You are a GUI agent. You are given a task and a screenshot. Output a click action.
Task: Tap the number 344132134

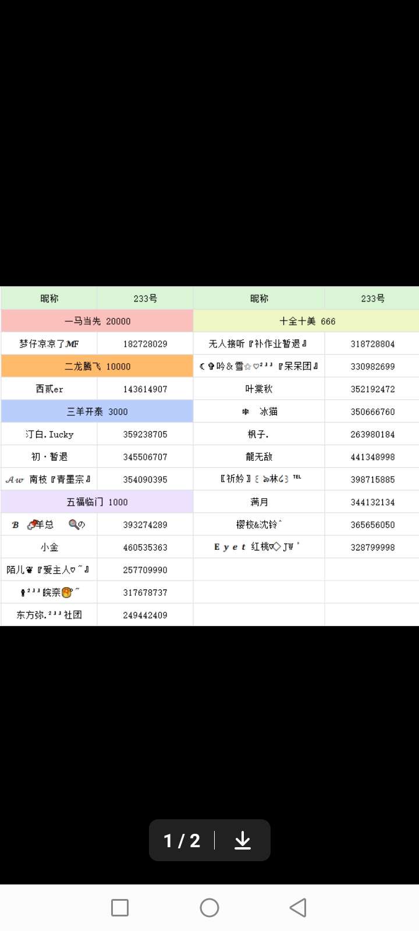click(372, 502)
